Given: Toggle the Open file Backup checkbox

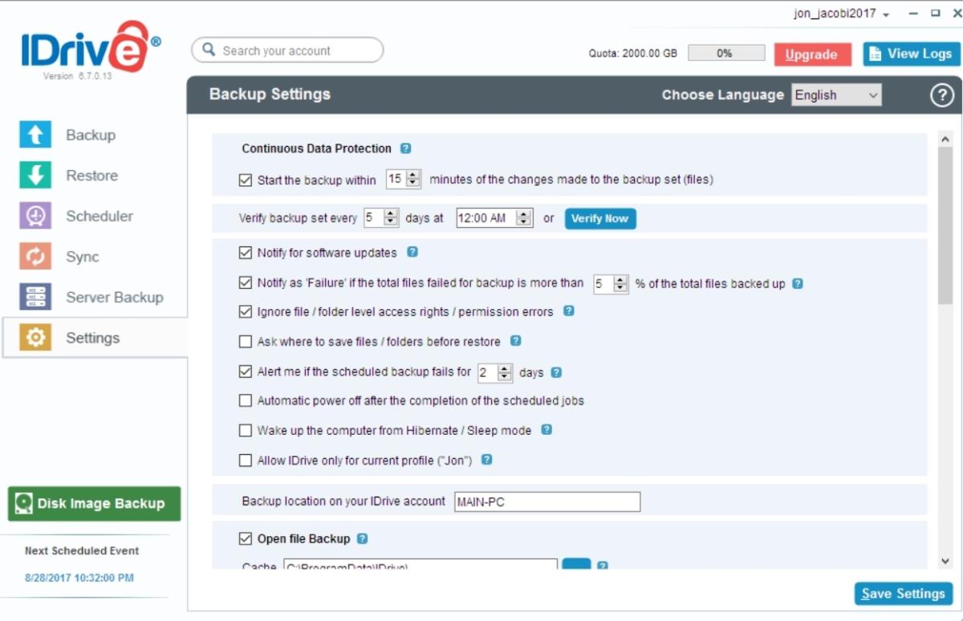Looking at the screenshot, I should (246, 538).
